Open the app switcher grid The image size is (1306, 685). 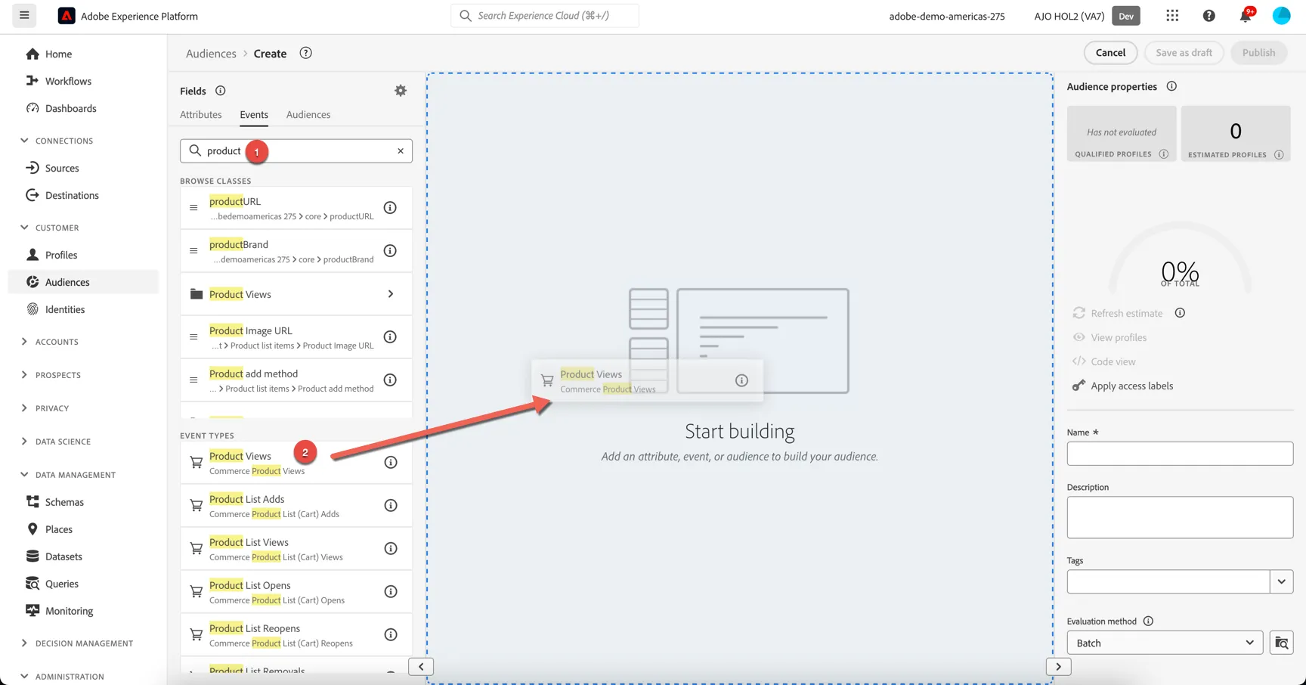1172,15
